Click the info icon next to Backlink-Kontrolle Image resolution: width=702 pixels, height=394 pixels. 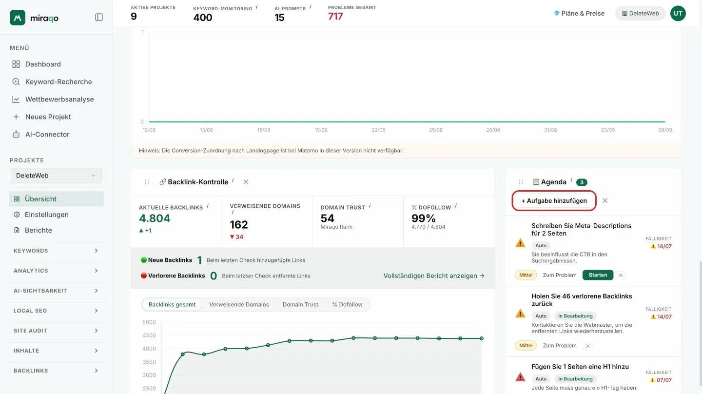pyautogui.click(x=233, y=180)
